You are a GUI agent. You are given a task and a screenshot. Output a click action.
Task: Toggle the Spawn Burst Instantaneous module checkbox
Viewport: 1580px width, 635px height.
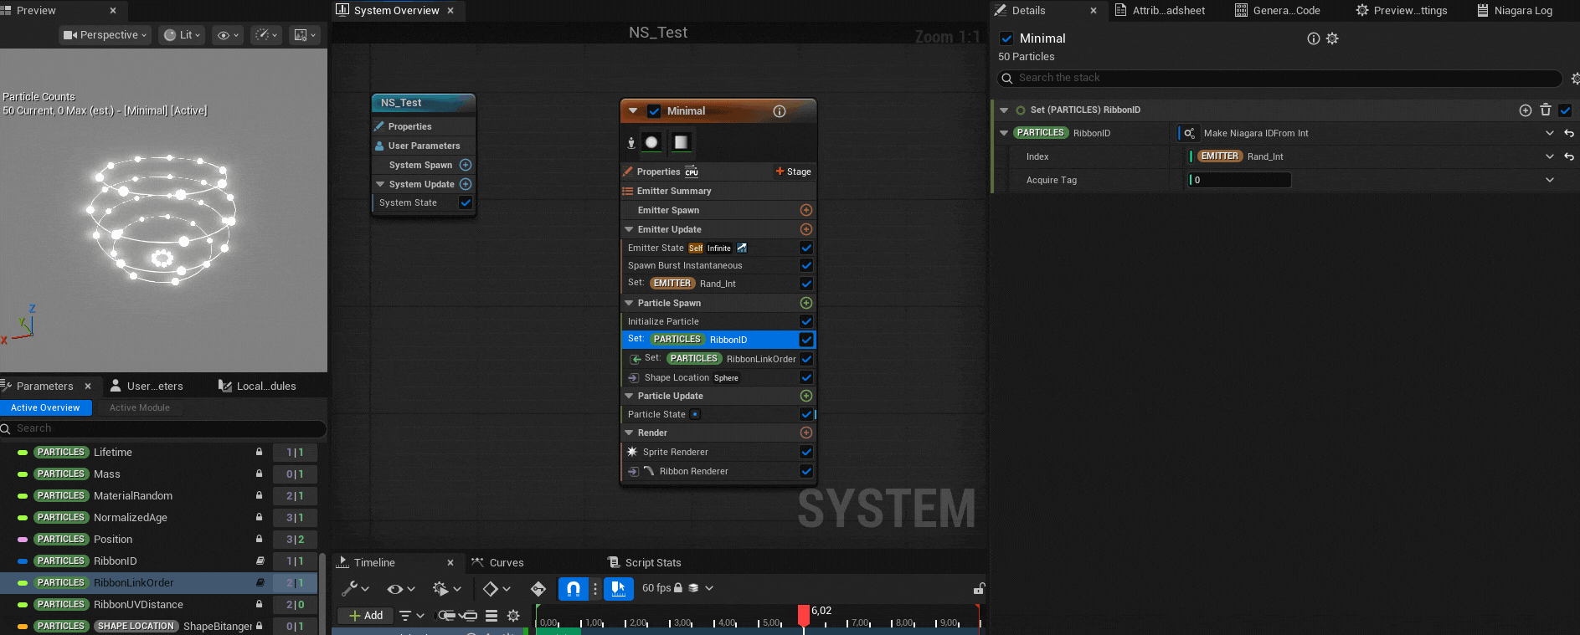tap(805, 265)
